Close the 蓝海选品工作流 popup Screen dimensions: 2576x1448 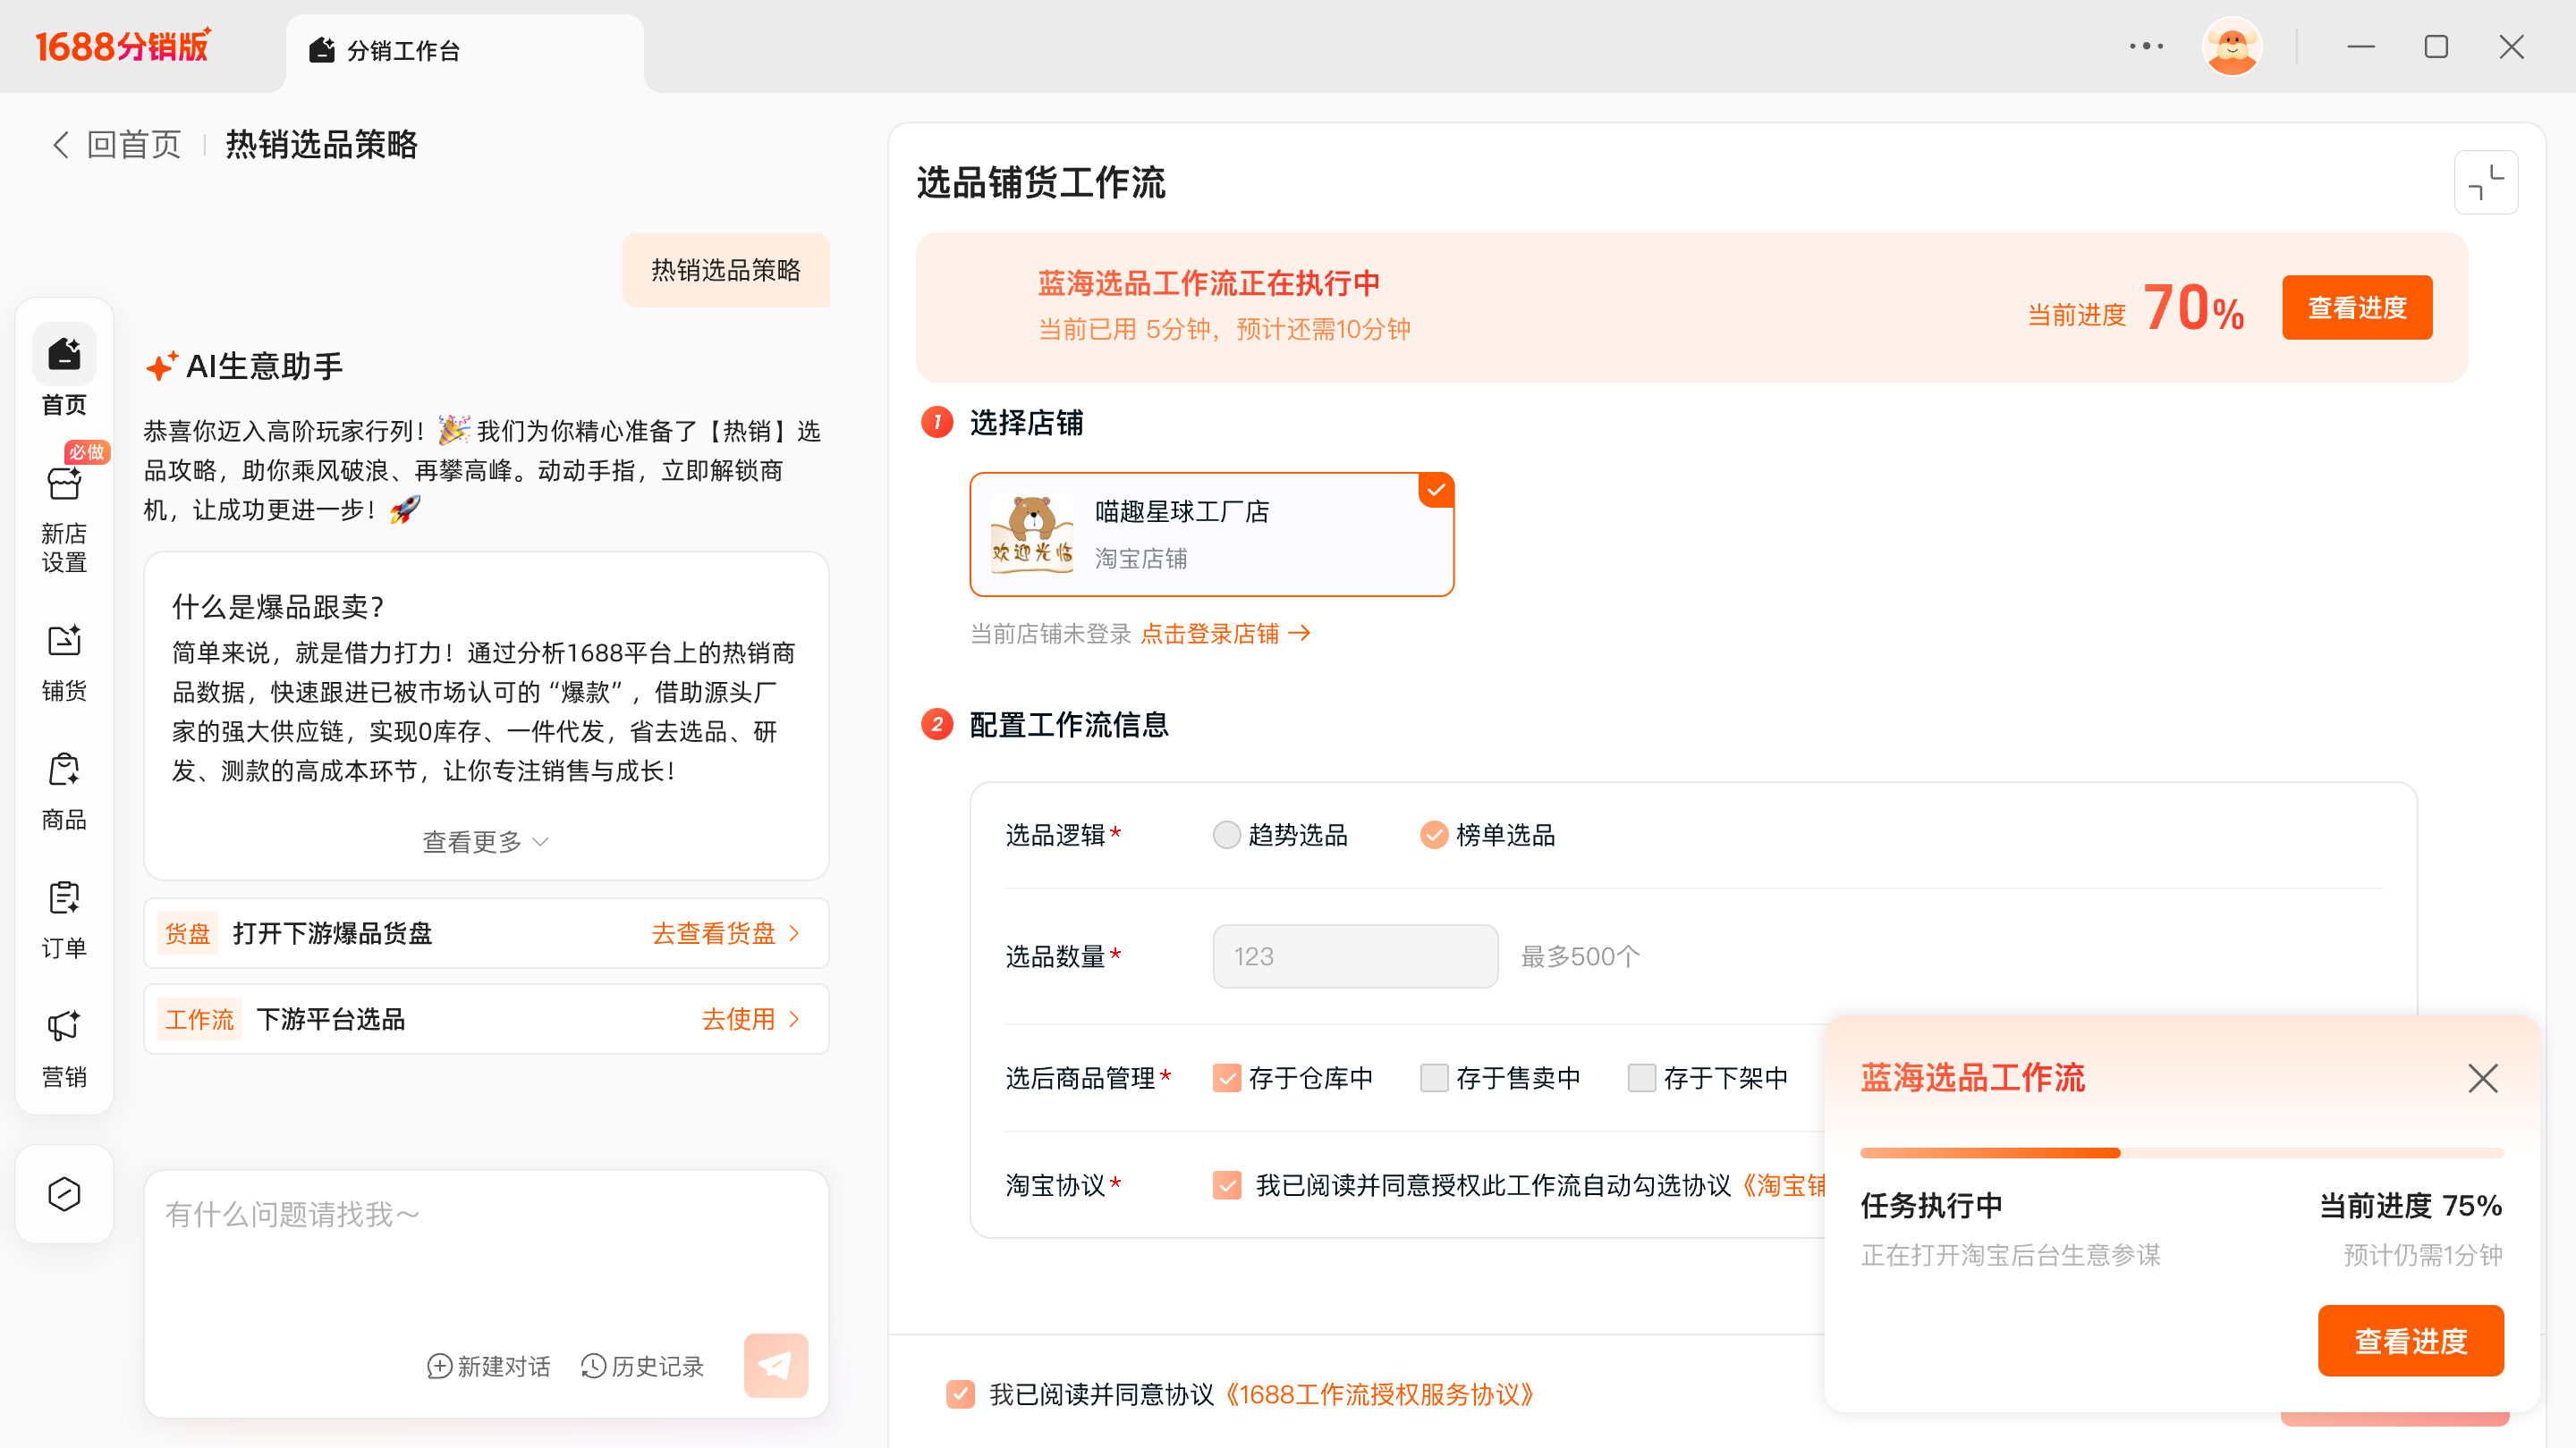click(2483, 1078)
